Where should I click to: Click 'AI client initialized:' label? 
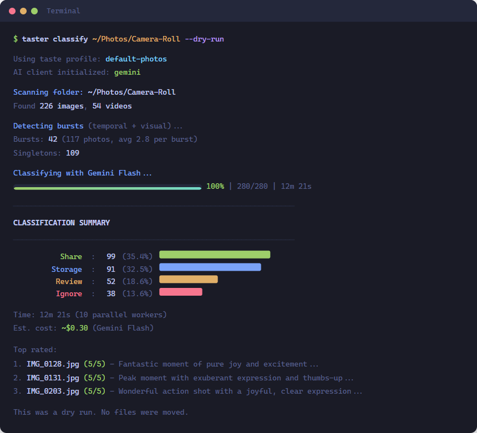(62, 73)
